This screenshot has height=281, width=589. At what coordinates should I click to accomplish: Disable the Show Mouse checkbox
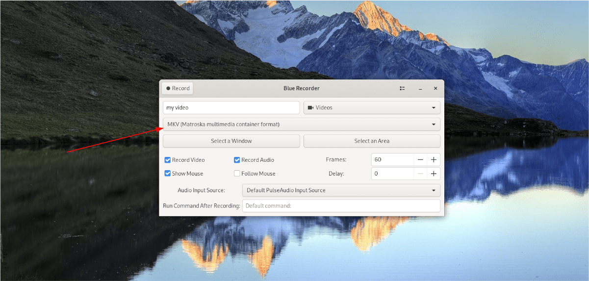pos(168,174)
